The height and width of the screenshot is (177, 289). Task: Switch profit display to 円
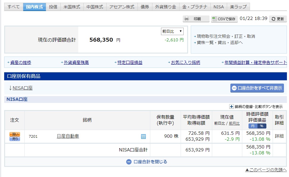point(253,126)
